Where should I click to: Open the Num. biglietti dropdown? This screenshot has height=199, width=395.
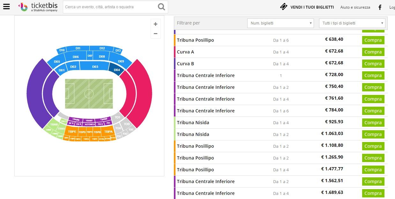(280, 23)
